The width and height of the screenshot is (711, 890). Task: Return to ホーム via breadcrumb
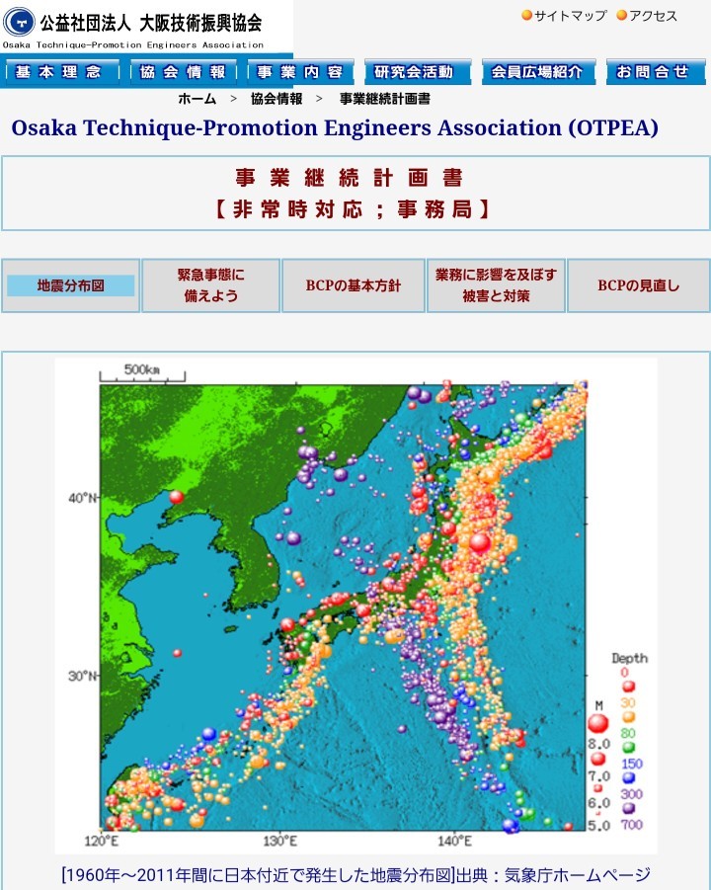pos(197,99)
